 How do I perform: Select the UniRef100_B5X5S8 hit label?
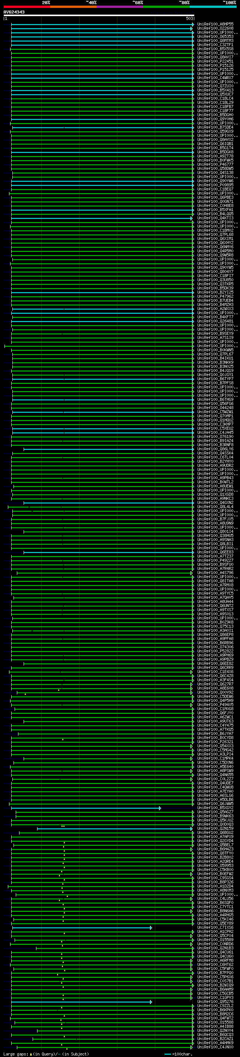pyautogui.click(x=215, y=49)
